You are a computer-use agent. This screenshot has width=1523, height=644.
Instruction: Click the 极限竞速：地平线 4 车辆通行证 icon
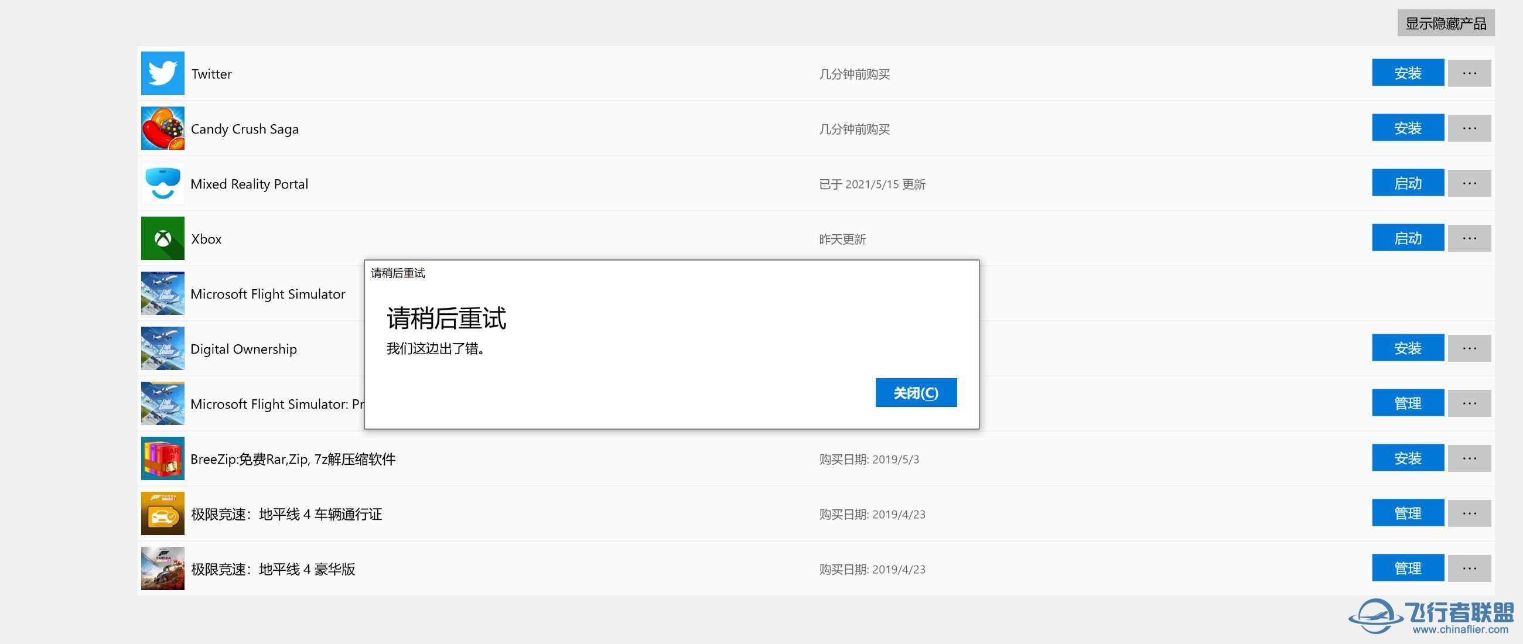[162, 513]
